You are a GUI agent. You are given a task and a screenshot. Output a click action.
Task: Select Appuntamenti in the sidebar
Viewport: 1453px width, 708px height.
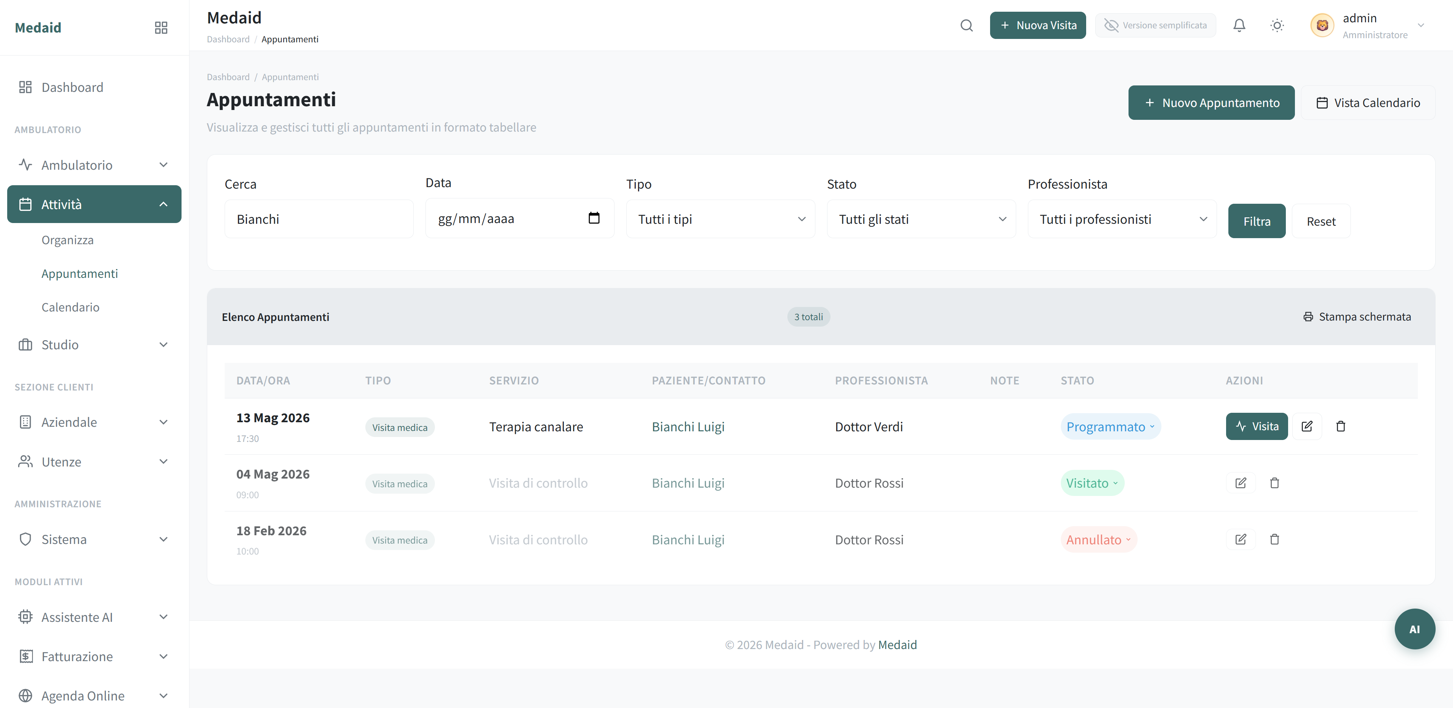(x=79, y=273)
